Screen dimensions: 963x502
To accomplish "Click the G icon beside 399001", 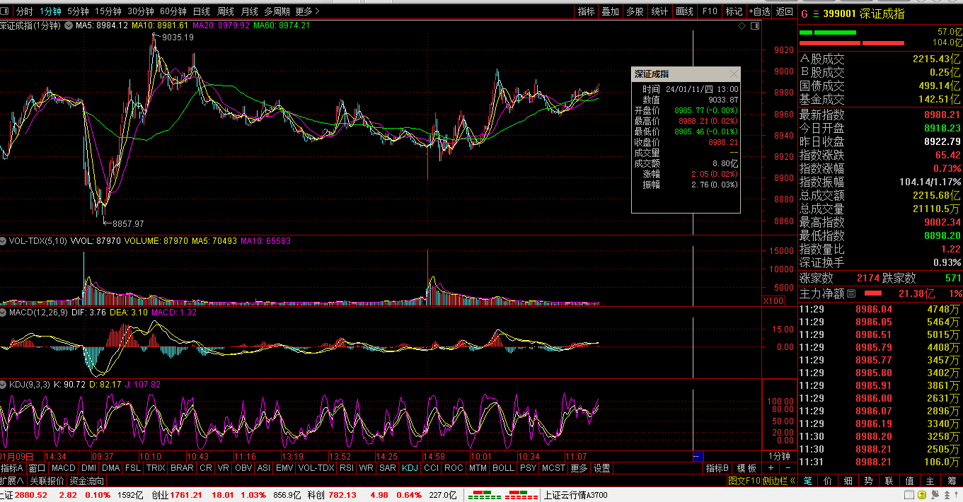I will point(804,13).
